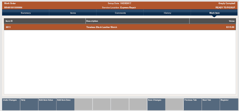Choose Edit Item Value

[47, 104]
